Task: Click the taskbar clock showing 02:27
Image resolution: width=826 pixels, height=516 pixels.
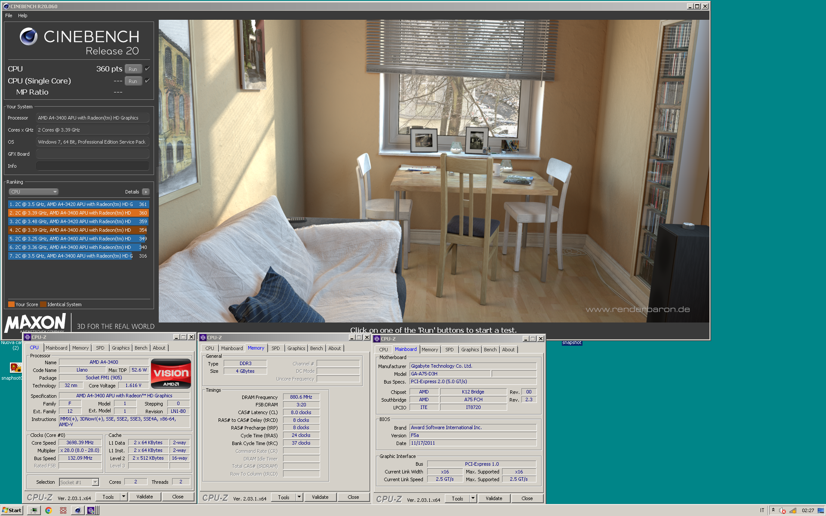Action: [x=808, y=510]
